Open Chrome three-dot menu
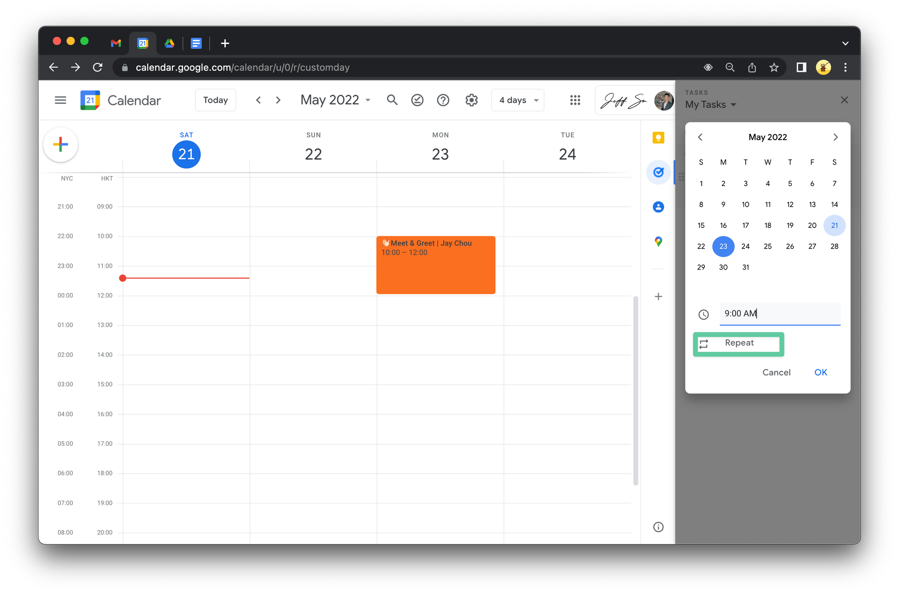Screen dimensions: 899x595 point(846,67)
